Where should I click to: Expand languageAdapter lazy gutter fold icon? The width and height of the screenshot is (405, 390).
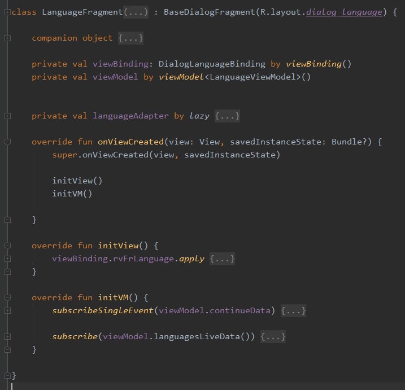click(x=7, y=116)
